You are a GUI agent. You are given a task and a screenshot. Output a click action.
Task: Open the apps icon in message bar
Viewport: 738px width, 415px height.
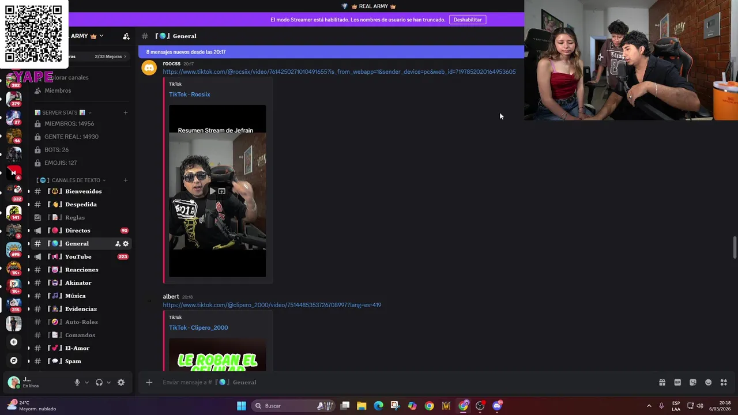[724, 382]
